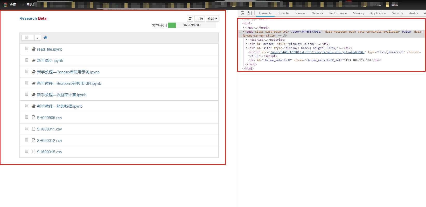Click the notebook icon of 收益率计算.ipynb
The image size is (426, 207).
coord(34,95)
